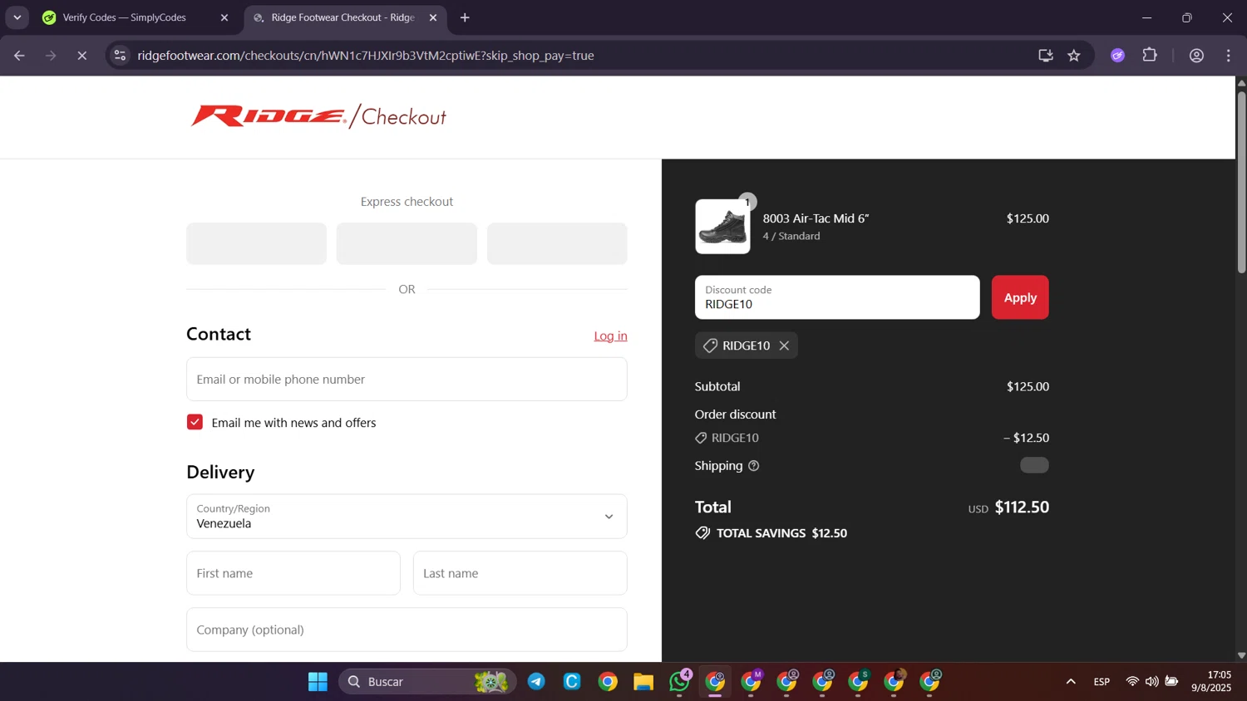The height and width of the screenshot is (701, 1247).
Task: Open the tab search dropdown arrow
Action: click(17, 17)
